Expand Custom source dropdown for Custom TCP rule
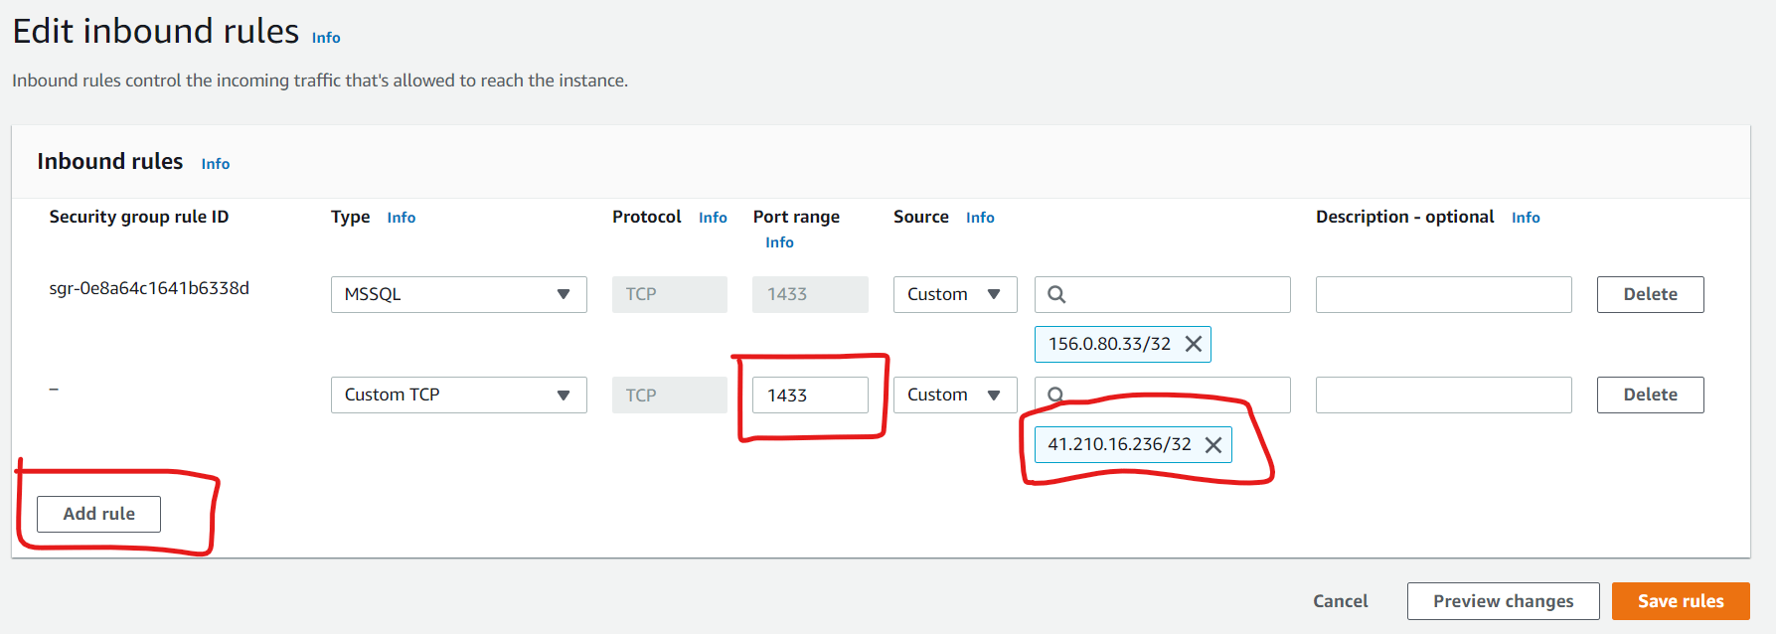This screenshot has width=1776, height=634. (954, 395)
